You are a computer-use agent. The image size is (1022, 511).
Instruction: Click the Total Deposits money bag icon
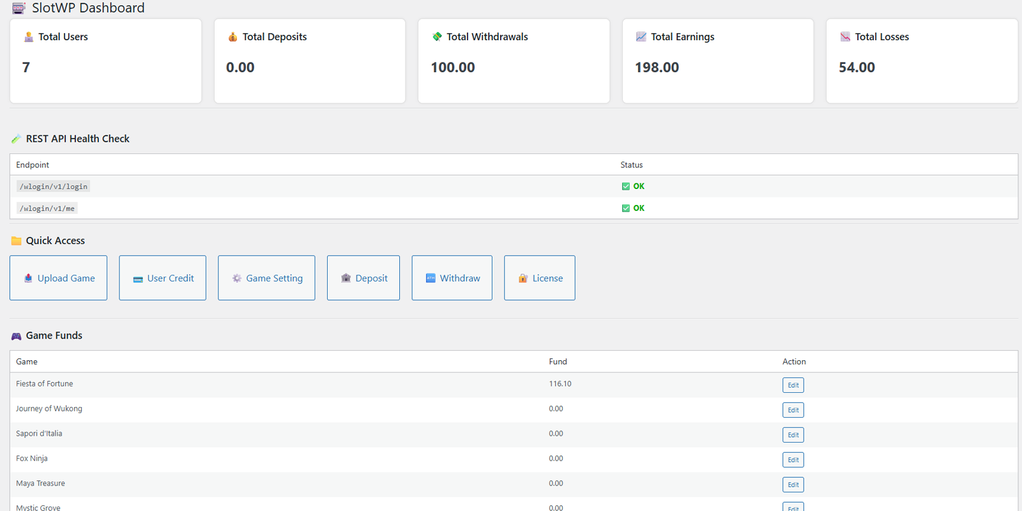233,37
